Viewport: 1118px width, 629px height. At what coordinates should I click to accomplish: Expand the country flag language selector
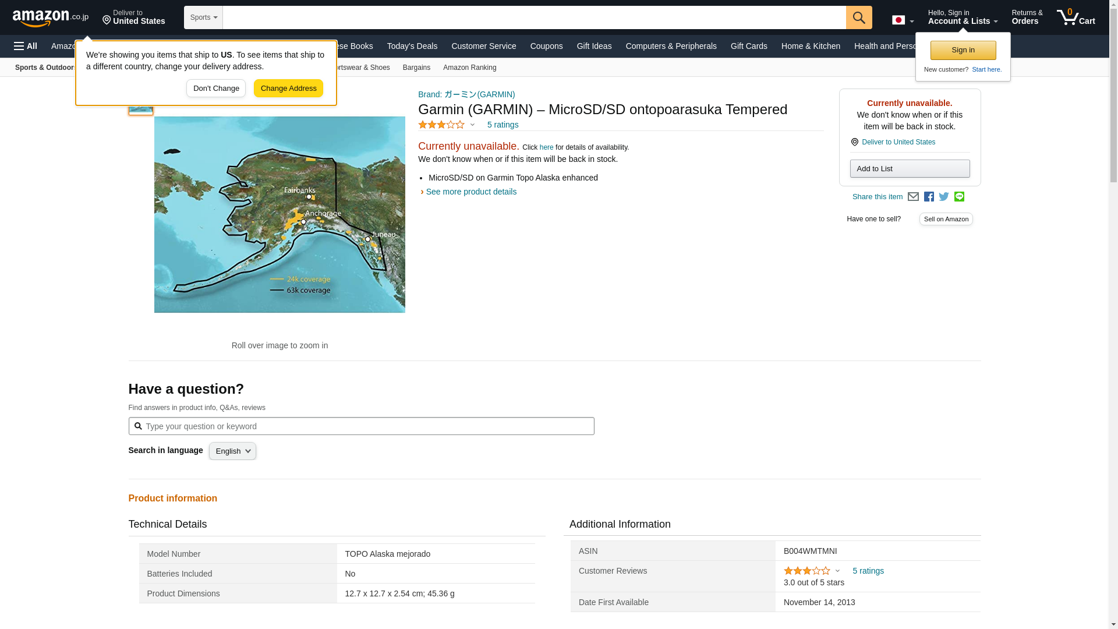[x=903, y=20]
